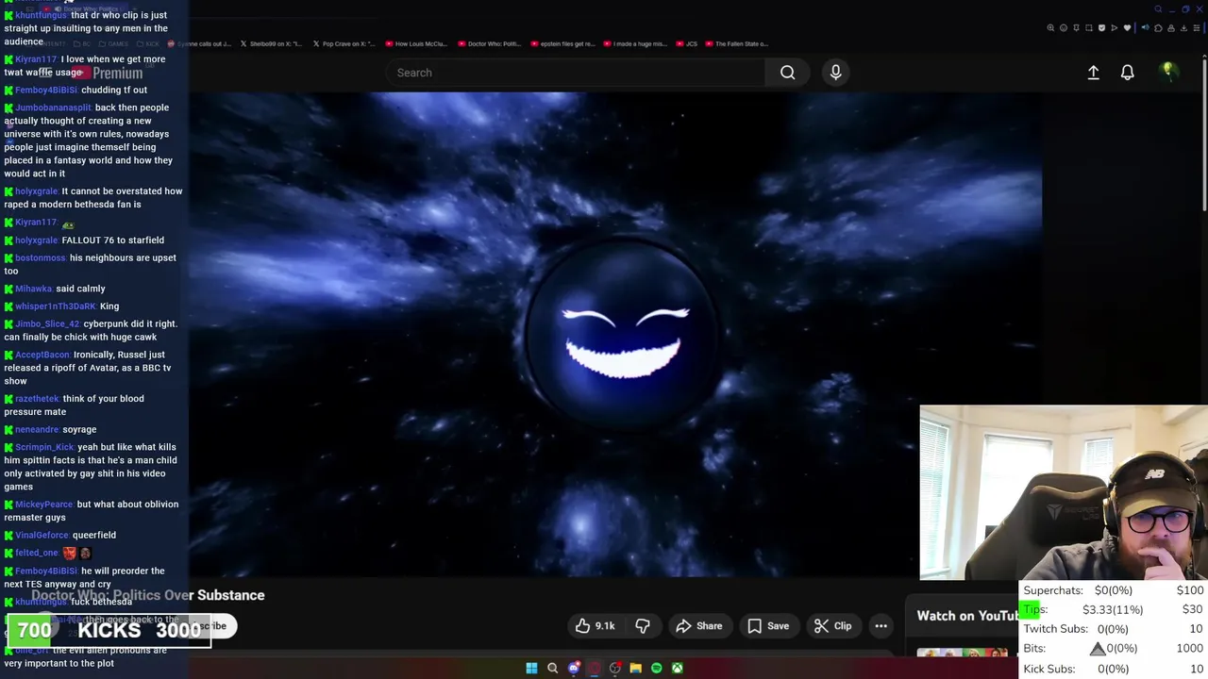Bookmark the page with the heart icon

coord(1127,27)
